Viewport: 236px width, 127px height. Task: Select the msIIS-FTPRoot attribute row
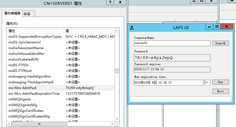(61, 71)
